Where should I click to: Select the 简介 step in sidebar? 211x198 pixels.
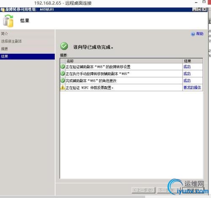pos(5,34)
